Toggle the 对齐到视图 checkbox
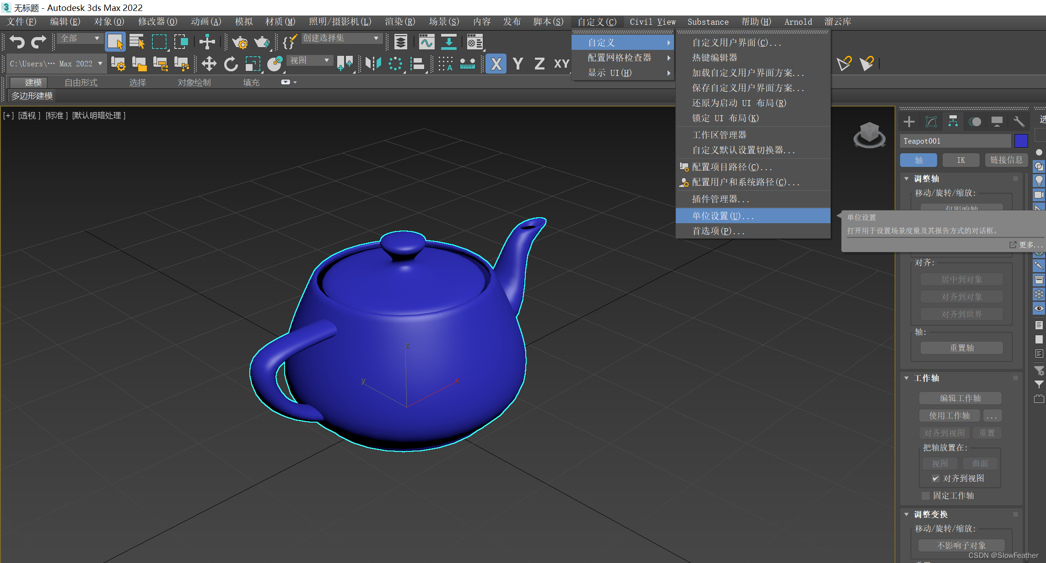 point(936,478)
